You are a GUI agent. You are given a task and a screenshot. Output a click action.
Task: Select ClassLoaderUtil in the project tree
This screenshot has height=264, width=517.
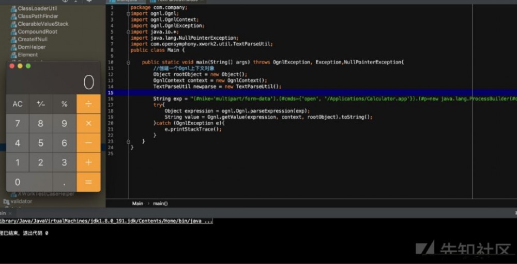click(37, 9)
